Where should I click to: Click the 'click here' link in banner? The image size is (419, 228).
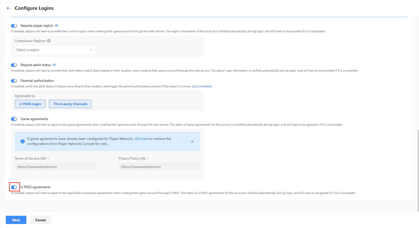(142, 139)
